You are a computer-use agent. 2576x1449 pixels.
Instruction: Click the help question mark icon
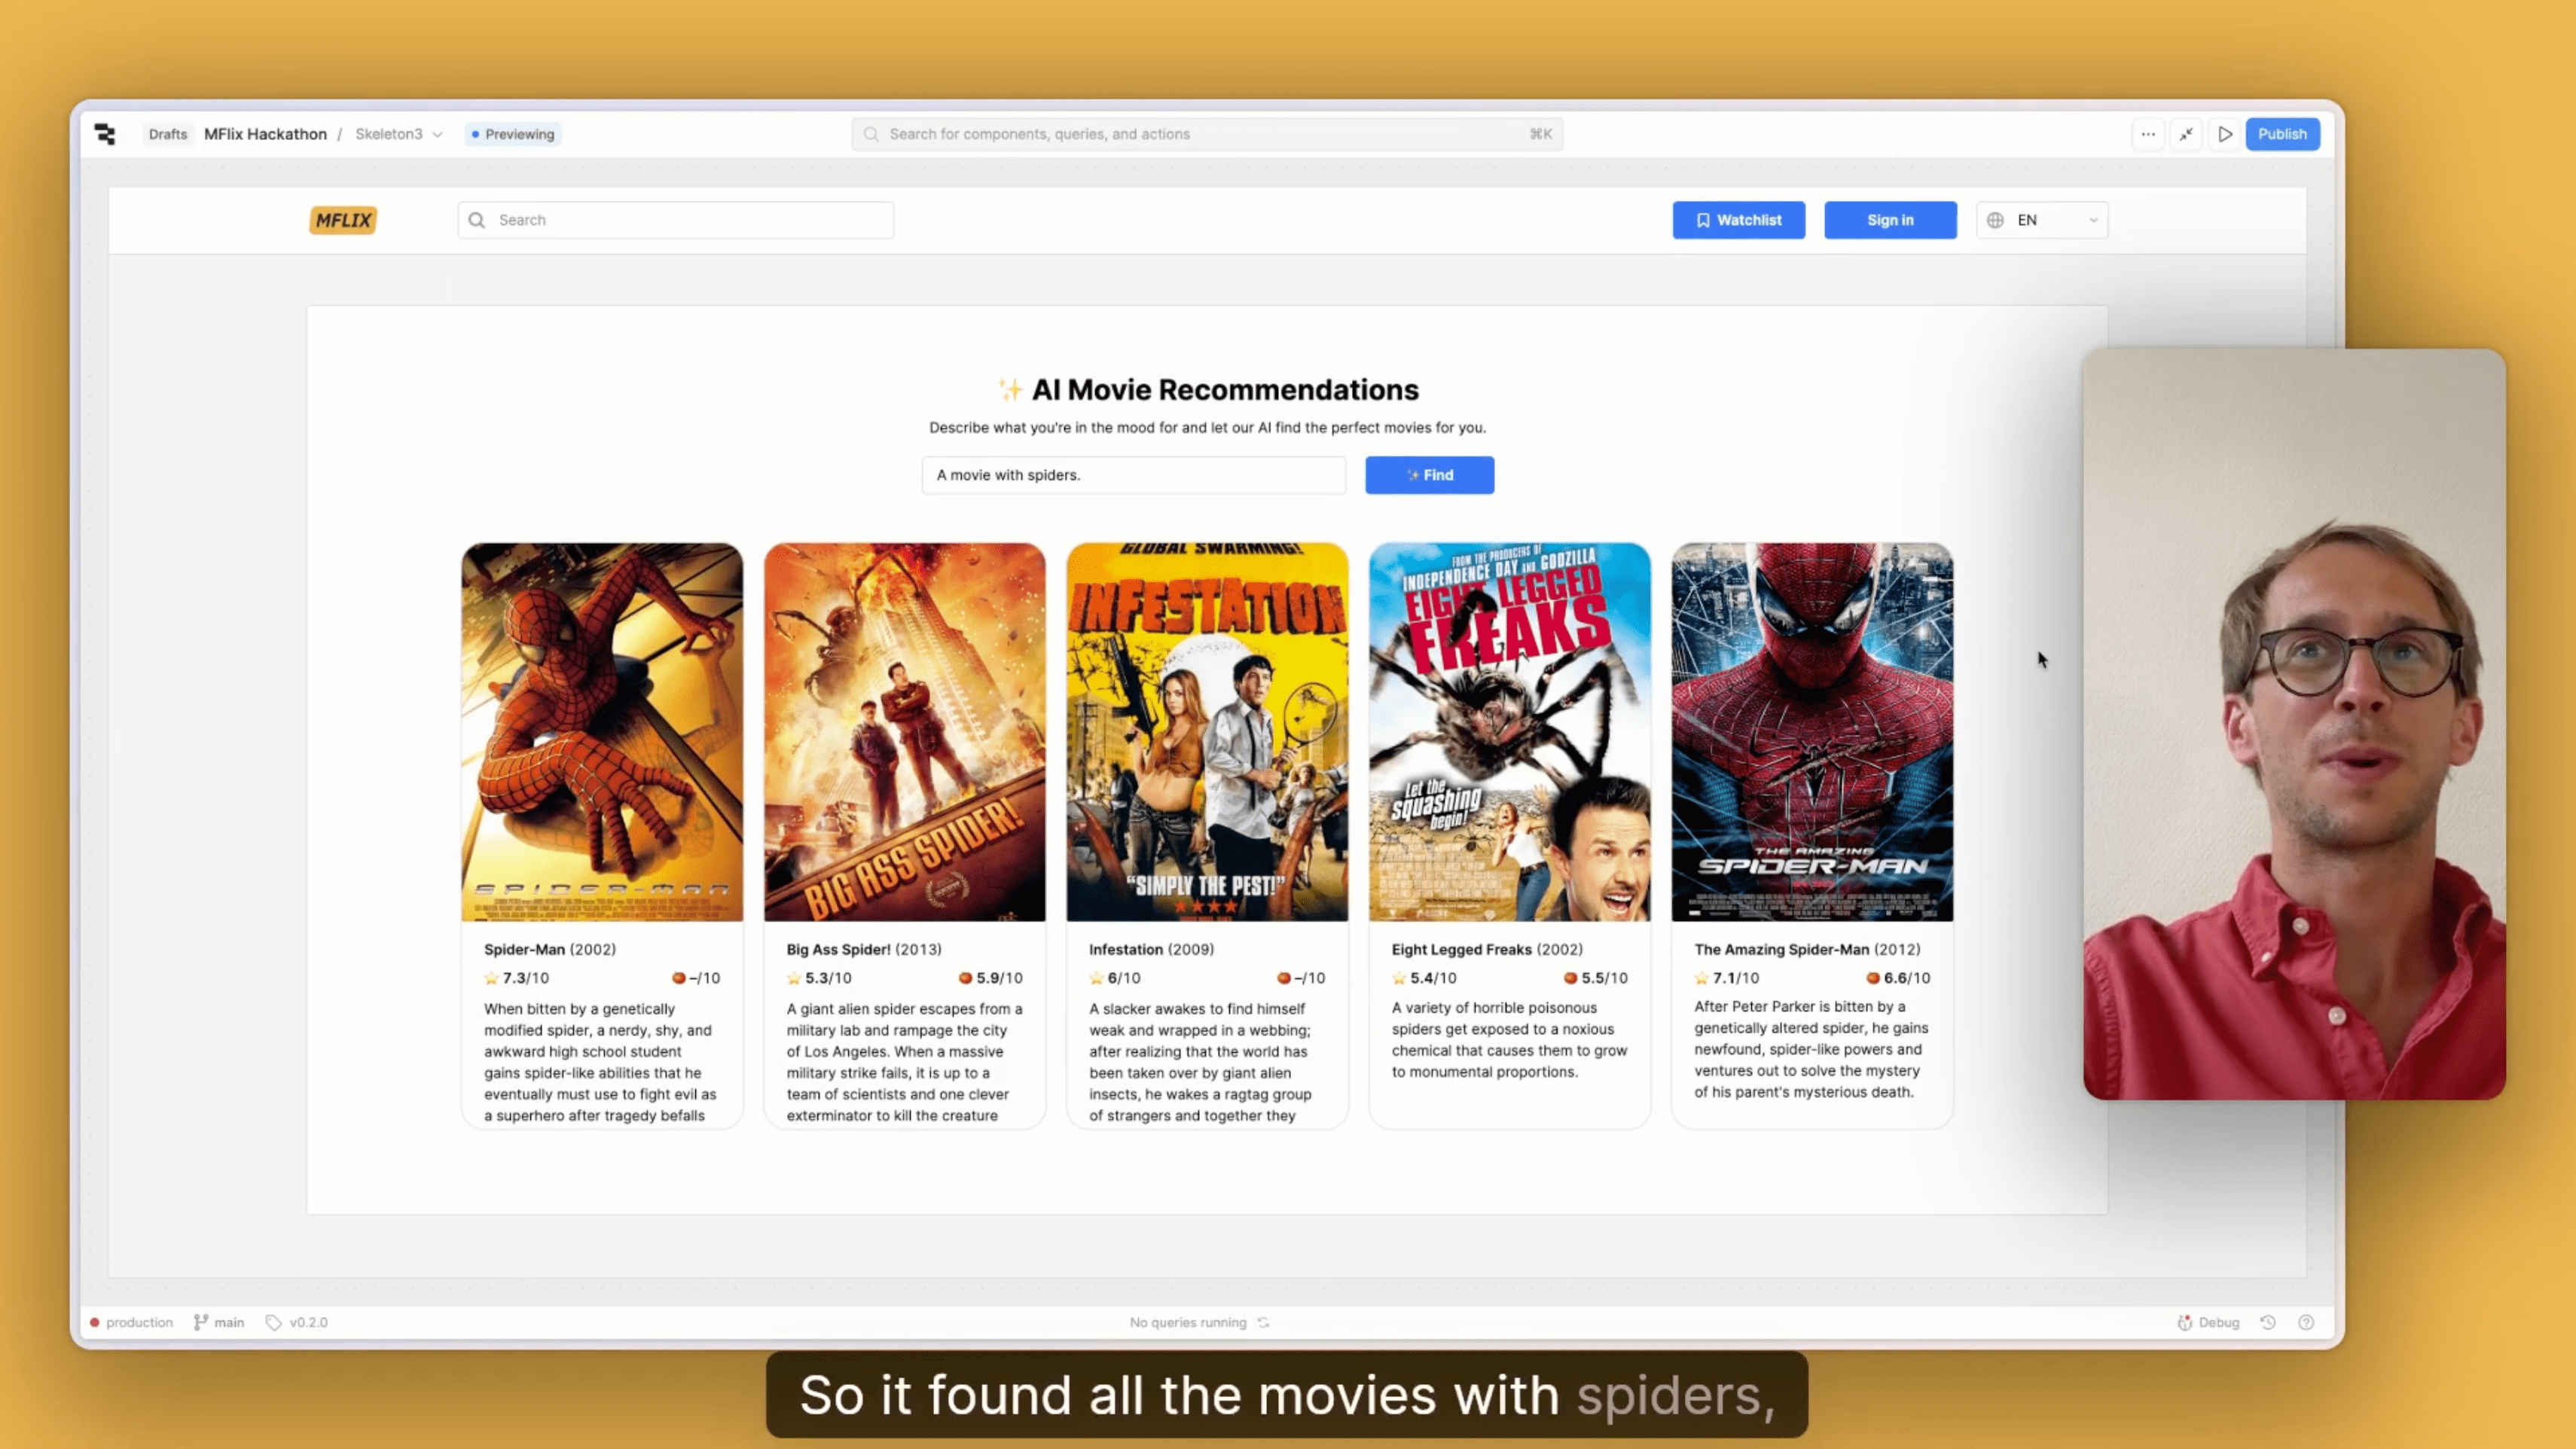tap(2306, 1322)
